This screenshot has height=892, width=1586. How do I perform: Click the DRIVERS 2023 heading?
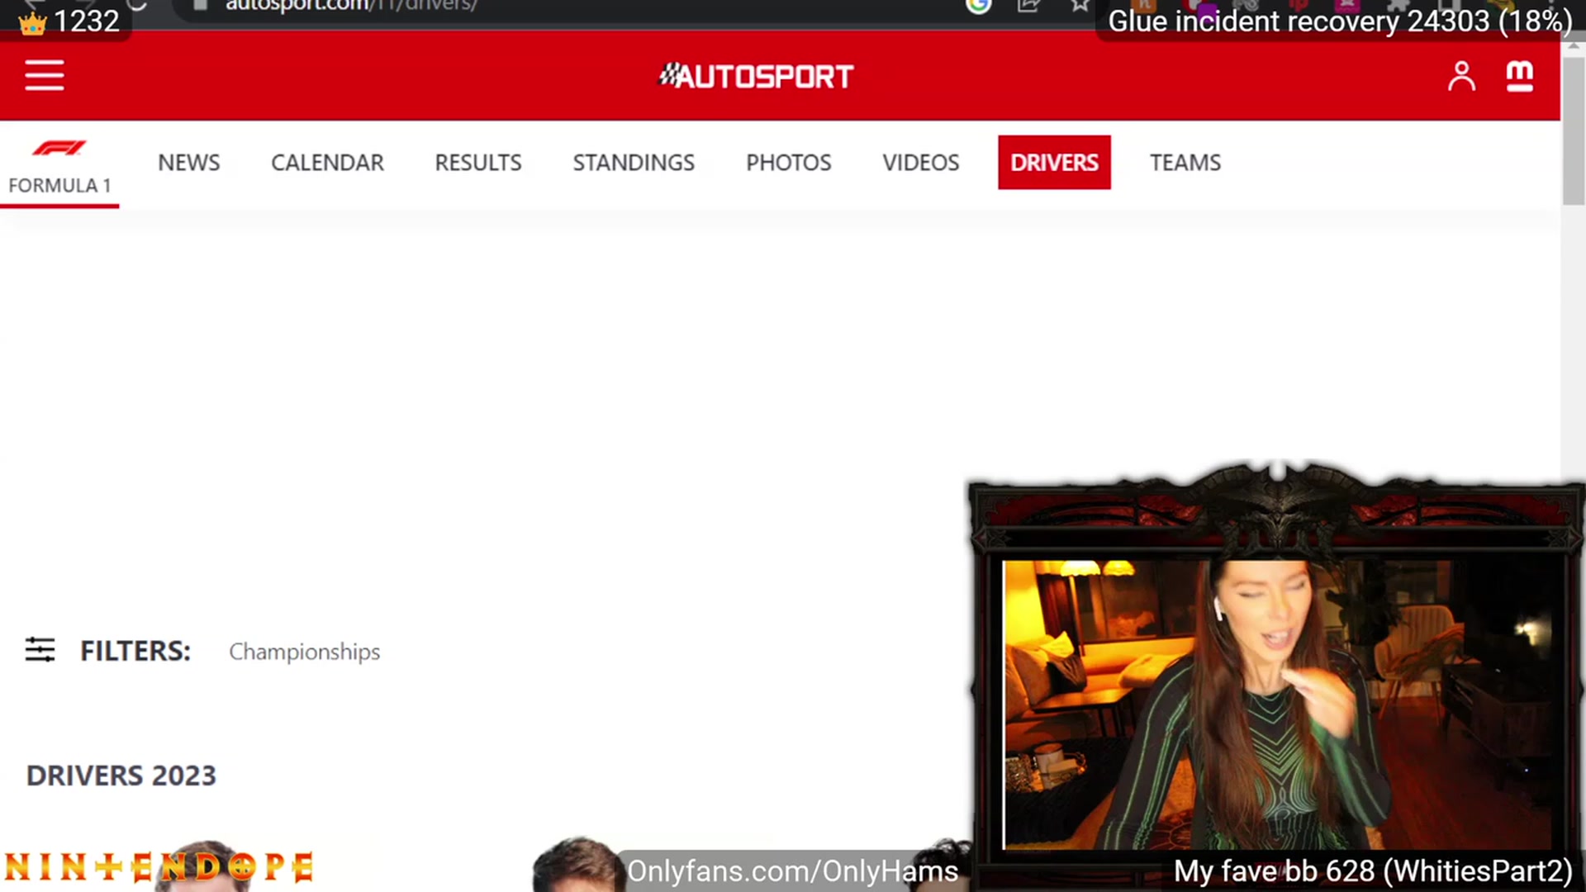pos(121,776)
